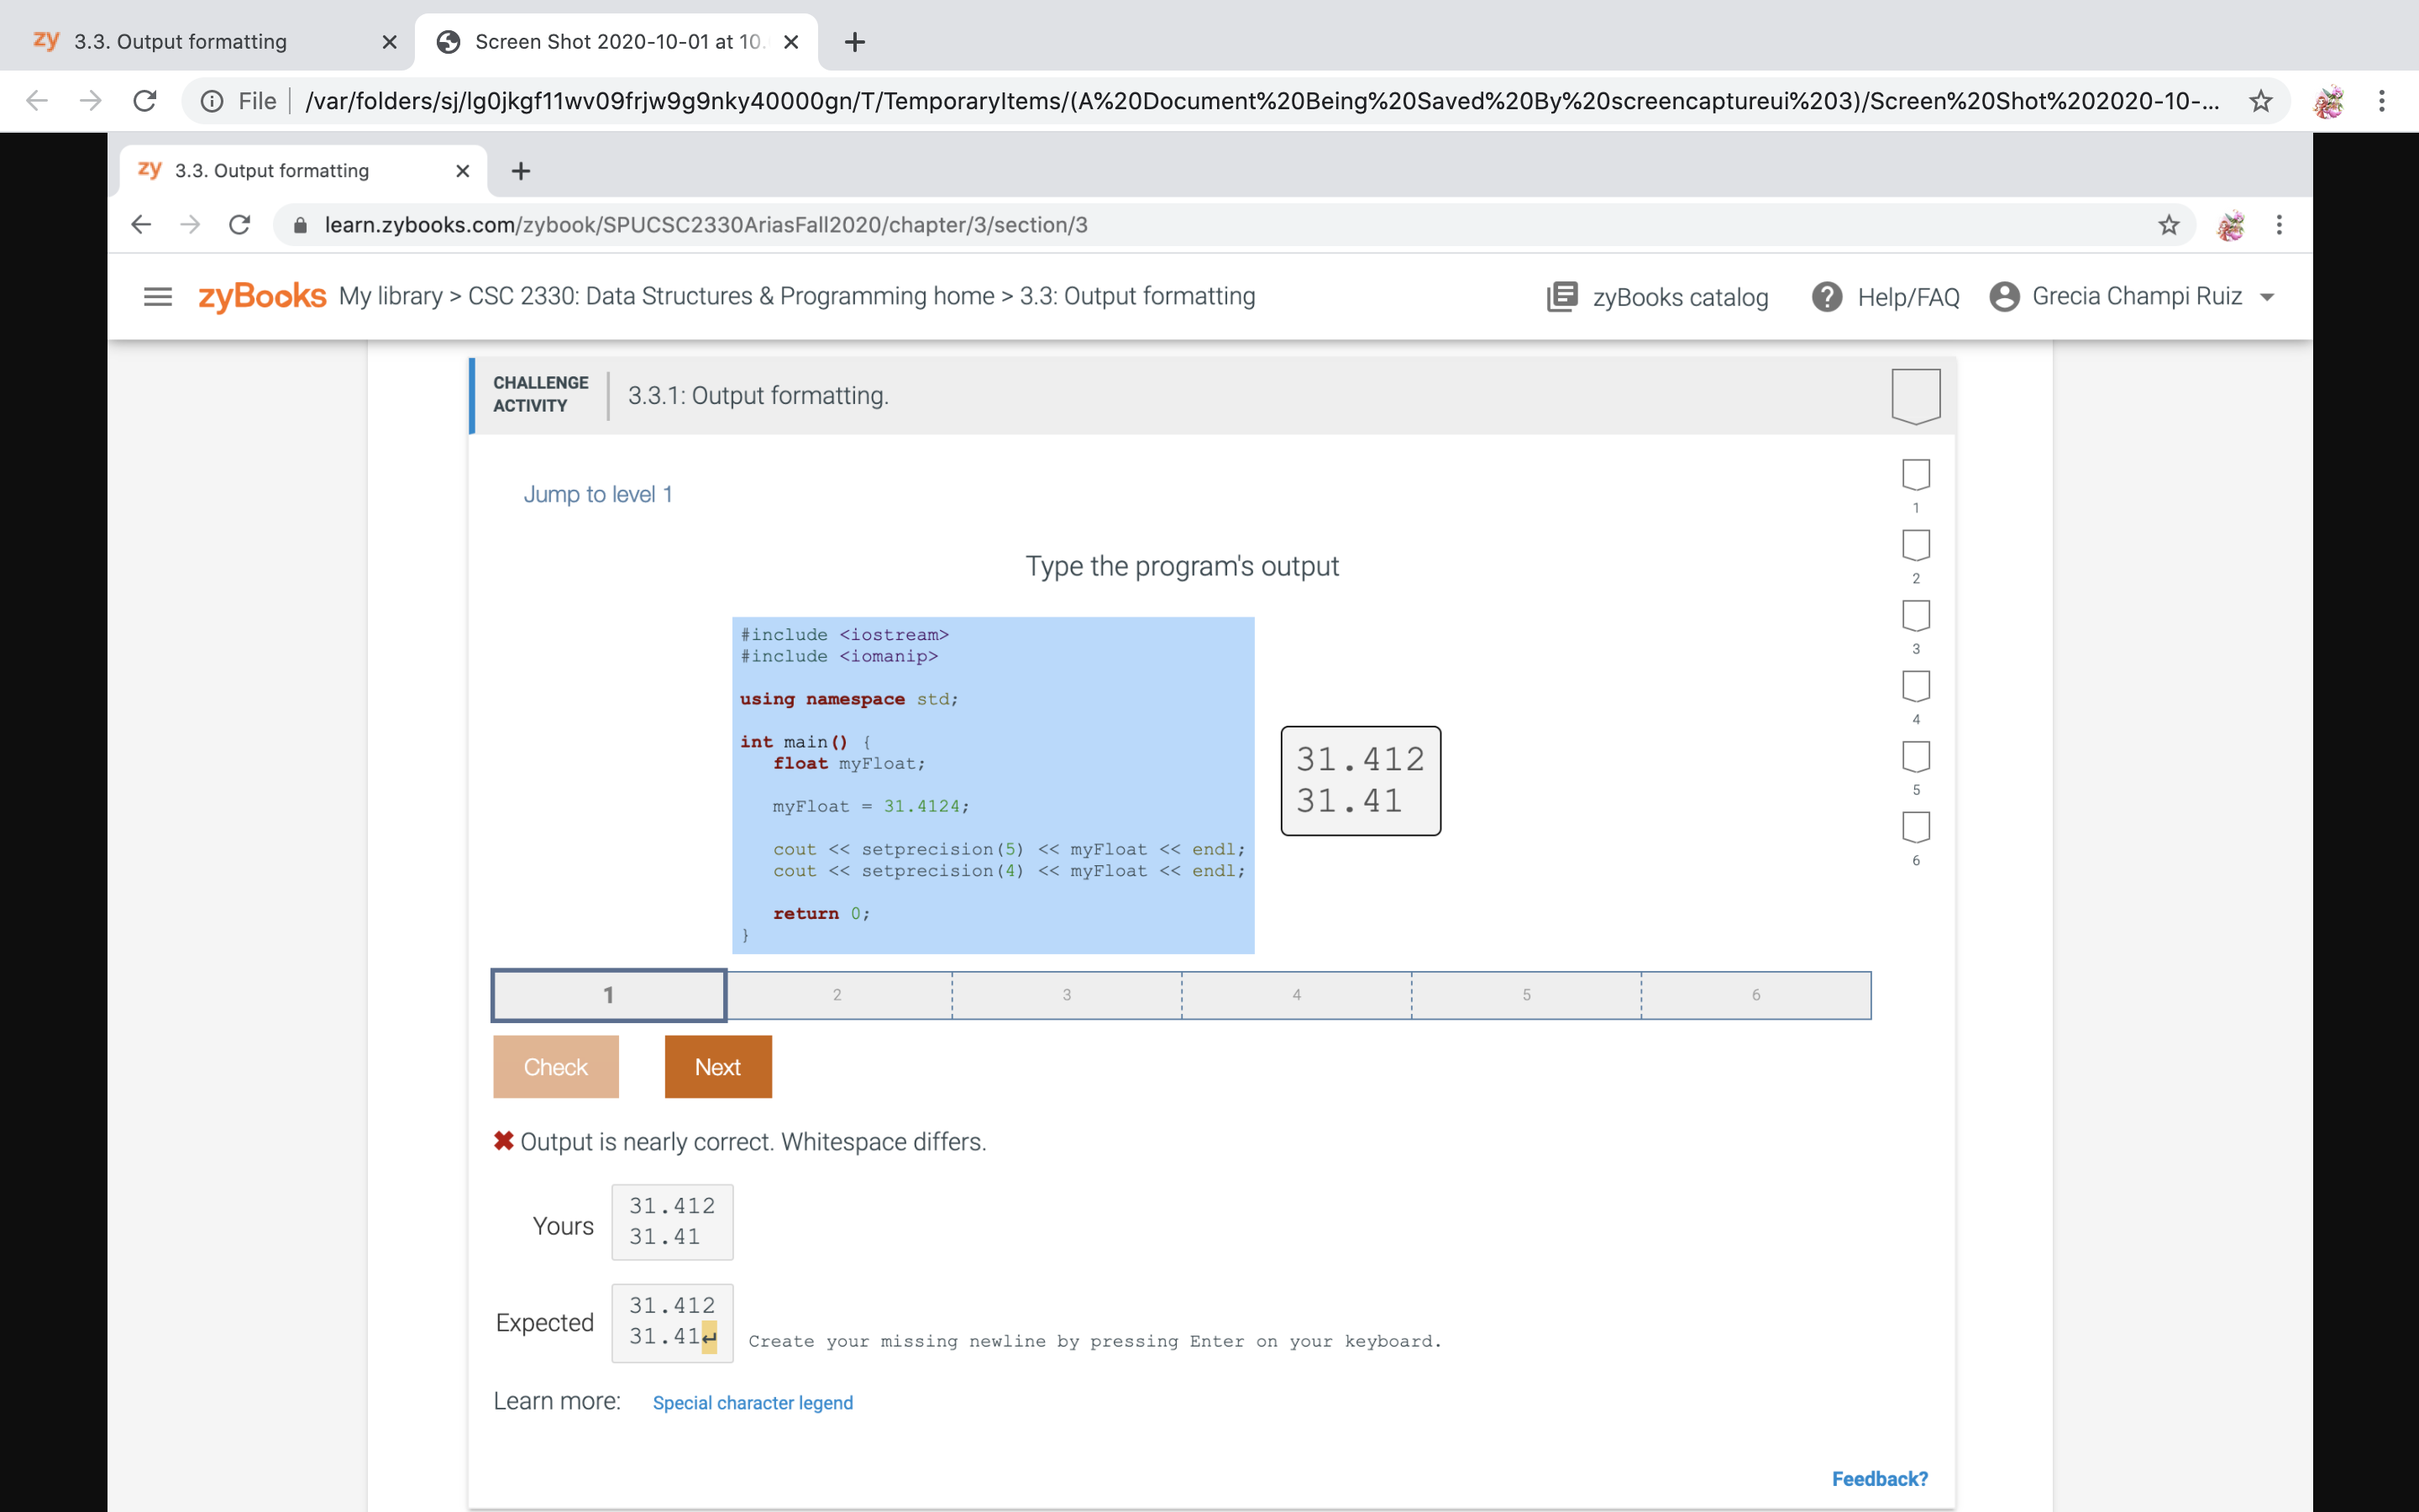Click the program output answer box

[x=1360, y=781]
